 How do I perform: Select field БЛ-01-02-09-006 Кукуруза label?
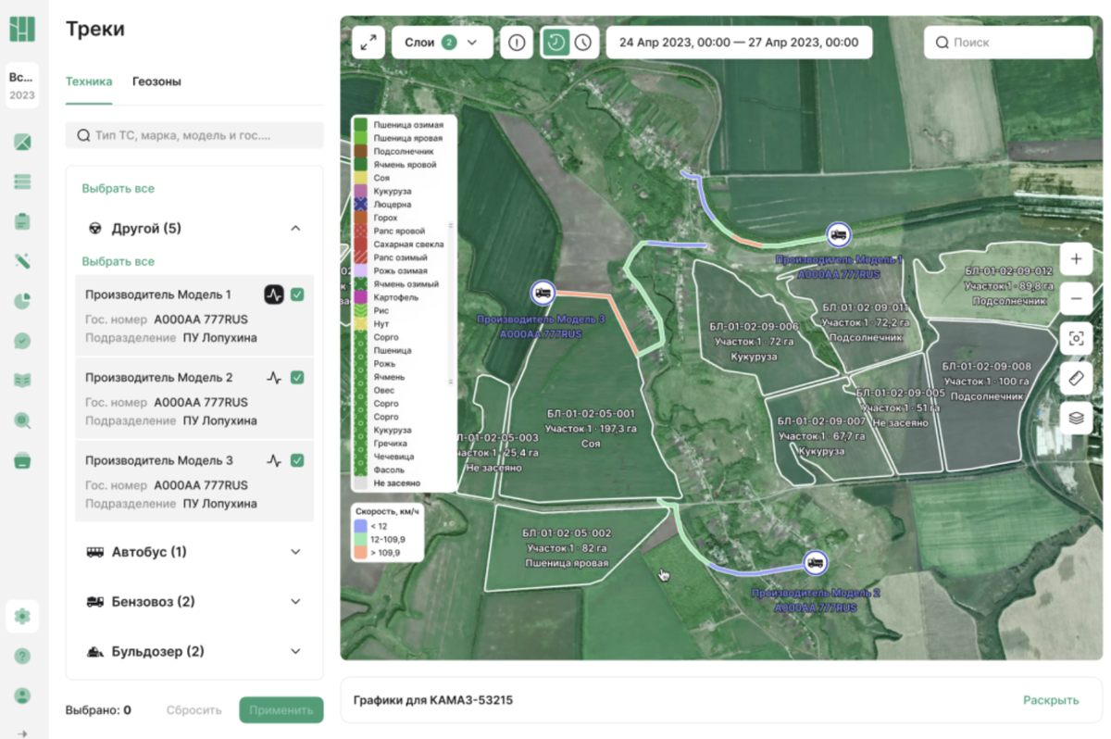[x=753, y=342]
